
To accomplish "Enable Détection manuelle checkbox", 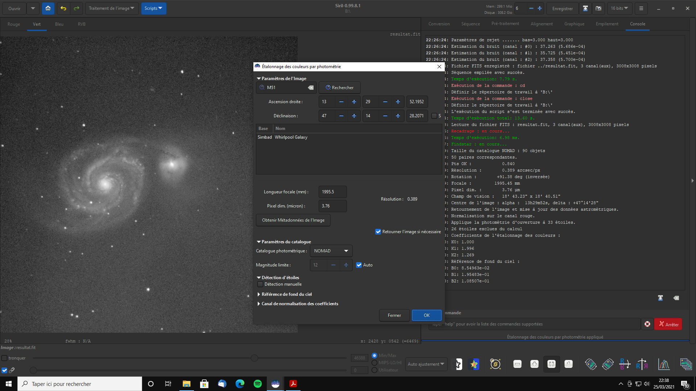I will (x=260, y=284).
